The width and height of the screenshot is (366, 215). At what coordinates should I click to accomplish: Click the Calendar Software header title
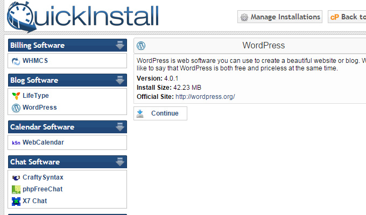pos(42,127)
